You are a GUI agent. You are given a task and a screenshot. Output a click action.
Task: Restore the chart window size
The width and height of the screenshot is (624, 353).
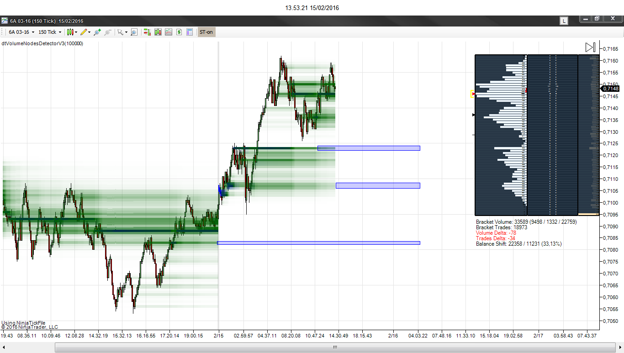(x=597, y=19)
